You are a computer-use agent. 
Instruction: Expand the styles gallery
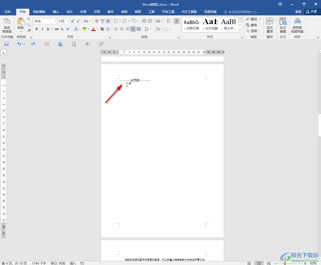240,30
